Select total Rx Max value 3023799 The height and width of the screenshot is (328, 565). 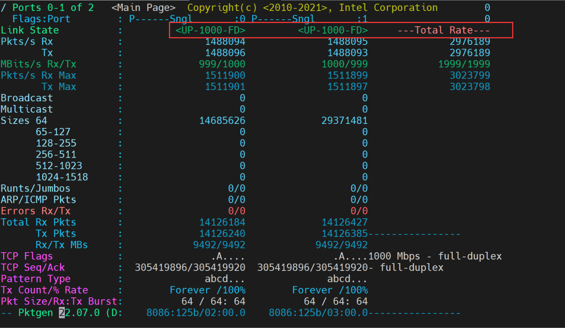pyautogui.click(x=470, y=75)
